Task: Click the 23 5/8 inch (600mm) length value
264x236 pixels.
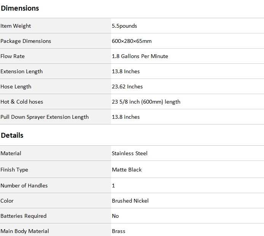Action: pyautogui.click(x=146, y=102)
